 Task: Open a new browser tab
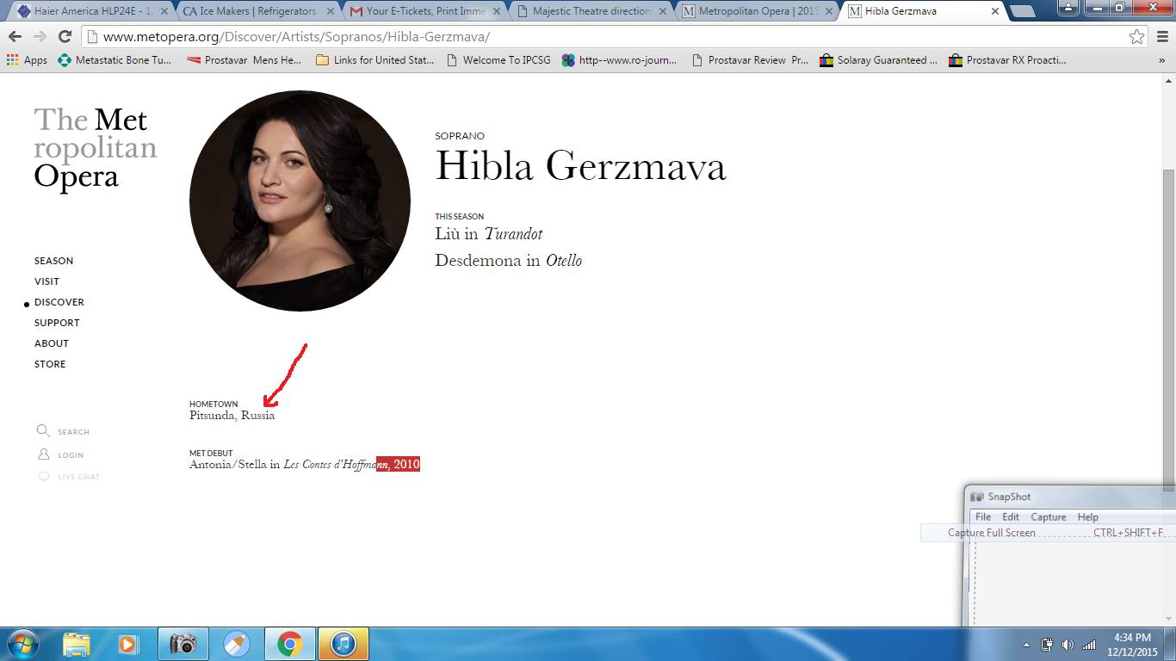pos(1022,11)
